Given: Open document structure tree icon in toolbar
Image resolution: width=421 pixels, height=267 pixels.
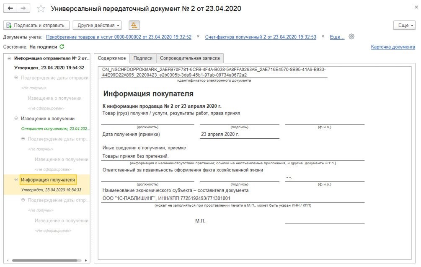Looking at the screenshot, I should tap(134, 25).
